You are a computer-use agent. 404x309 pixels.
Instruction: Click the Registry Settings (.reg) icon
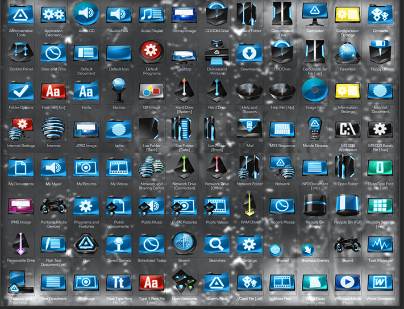380,206
